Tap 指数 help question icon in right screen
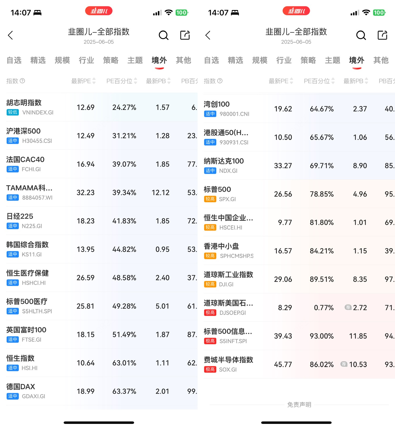The height and width of the screenshot is (428, 395). (x=220, y=81)
